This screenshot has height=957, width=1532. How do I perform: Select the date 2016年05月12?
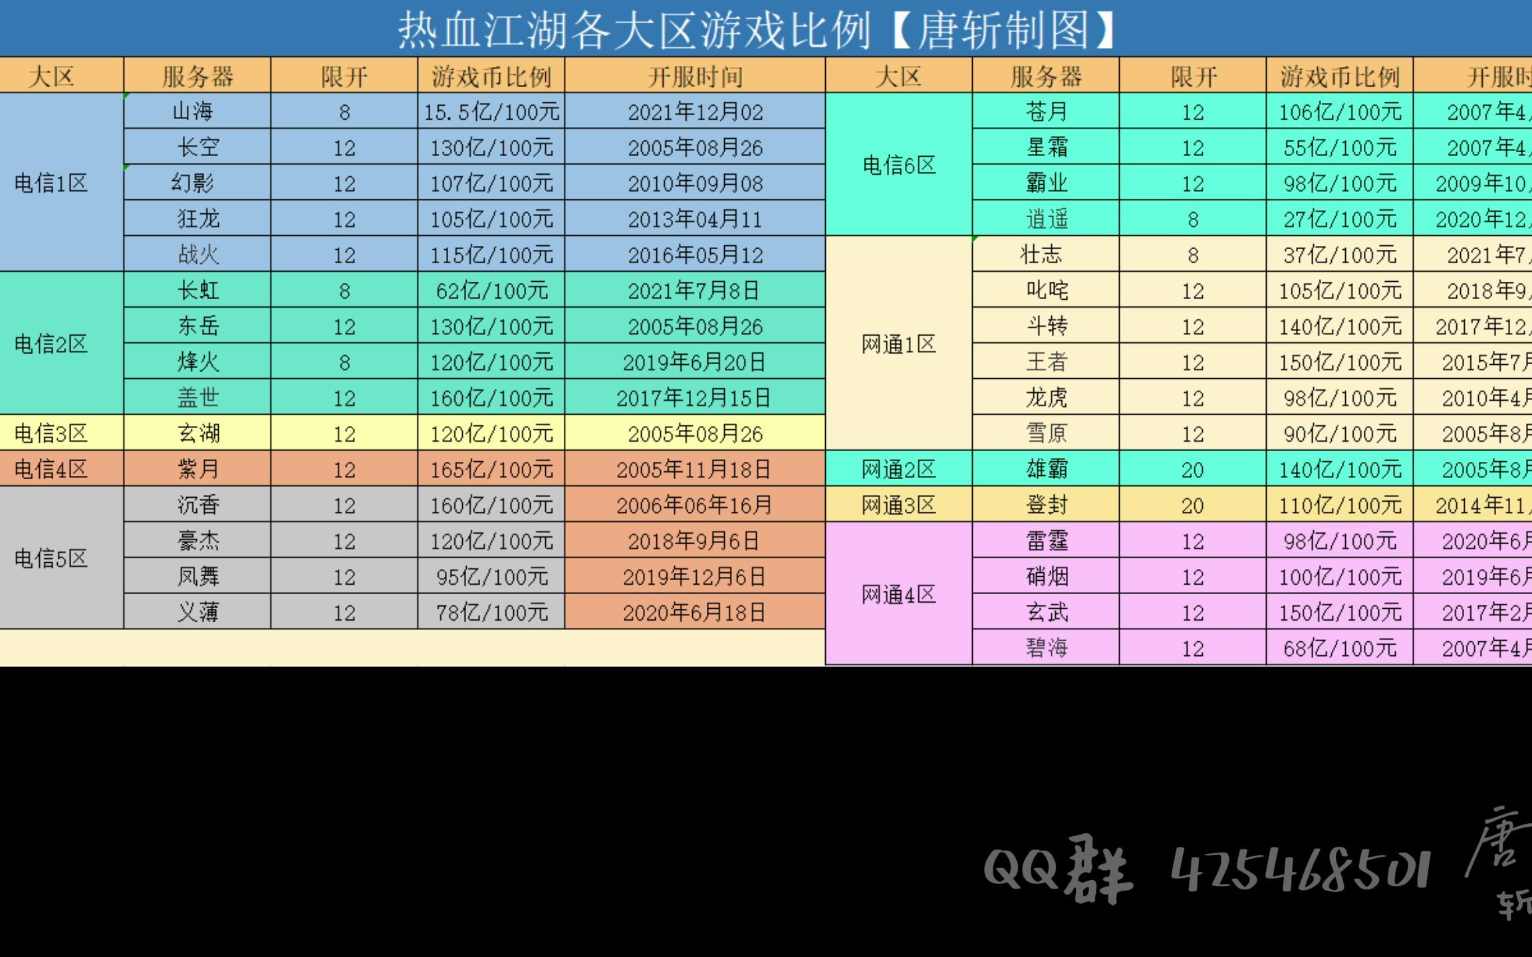click(x=696, y=255)
